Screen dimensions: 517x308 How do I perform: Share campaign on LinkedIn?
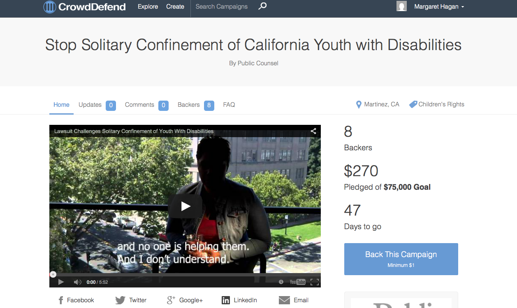click(239, 300)
